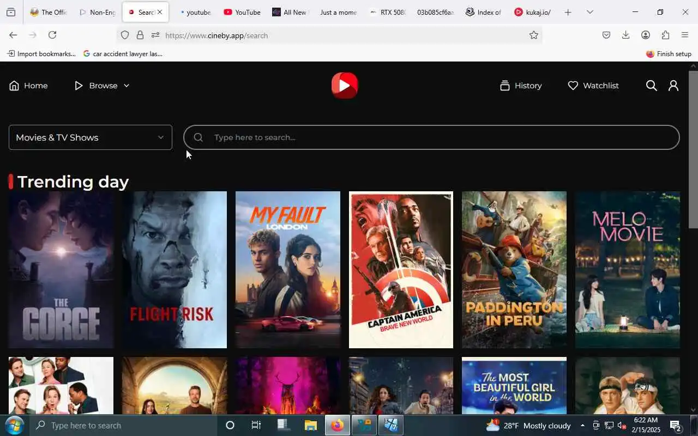This screenshot has height=436, width=698.
Task: Click the Watchlist heart icon
Action: click(x=573, y=86)
